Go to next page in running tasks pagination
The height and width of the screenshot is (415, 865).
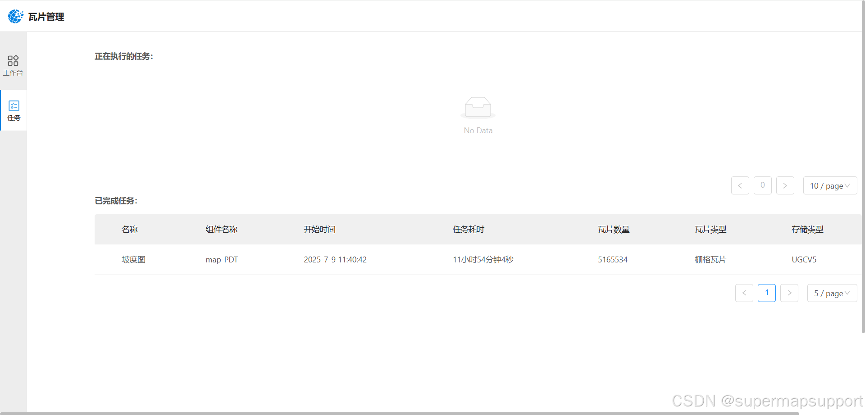(785, 185)
